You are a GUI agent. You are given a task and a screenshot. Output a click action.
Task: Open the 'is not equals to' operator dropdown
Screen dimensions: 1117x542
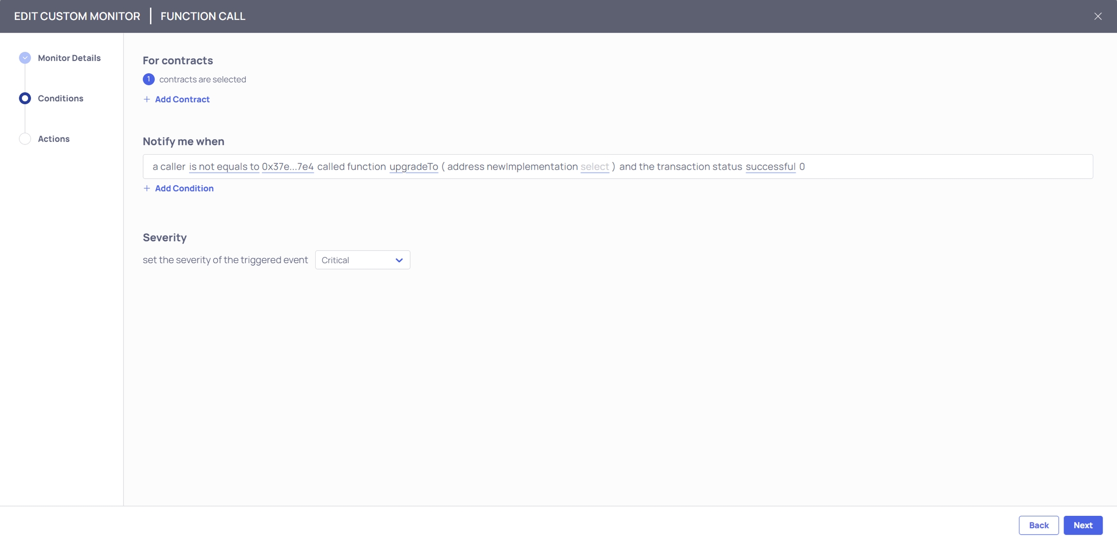224,167
